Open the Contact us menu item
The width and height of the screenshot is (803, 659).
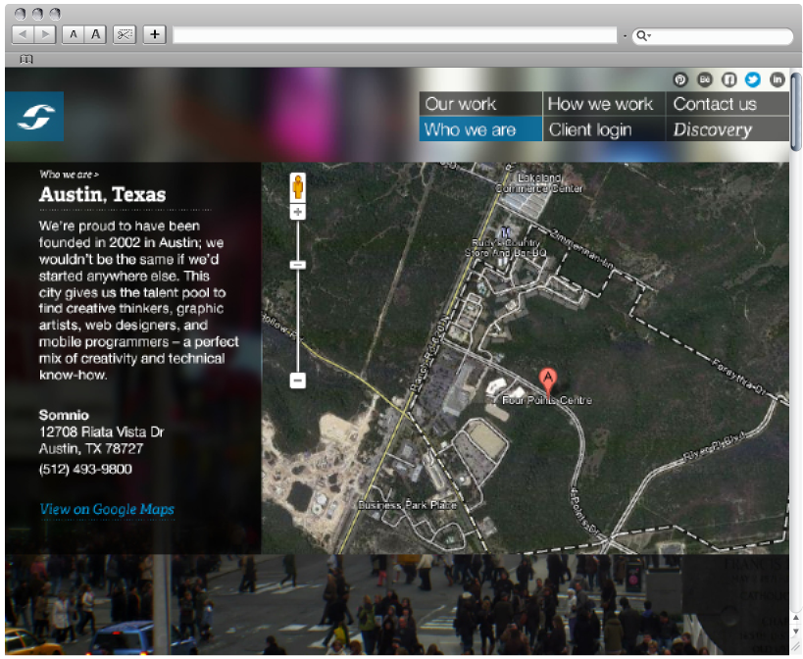(728, 104)
